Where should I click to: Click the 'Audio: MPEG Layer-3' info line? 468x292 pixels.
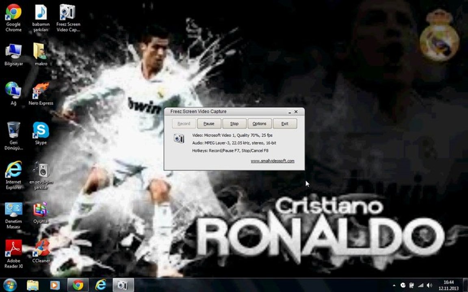(x=234, y=143)
